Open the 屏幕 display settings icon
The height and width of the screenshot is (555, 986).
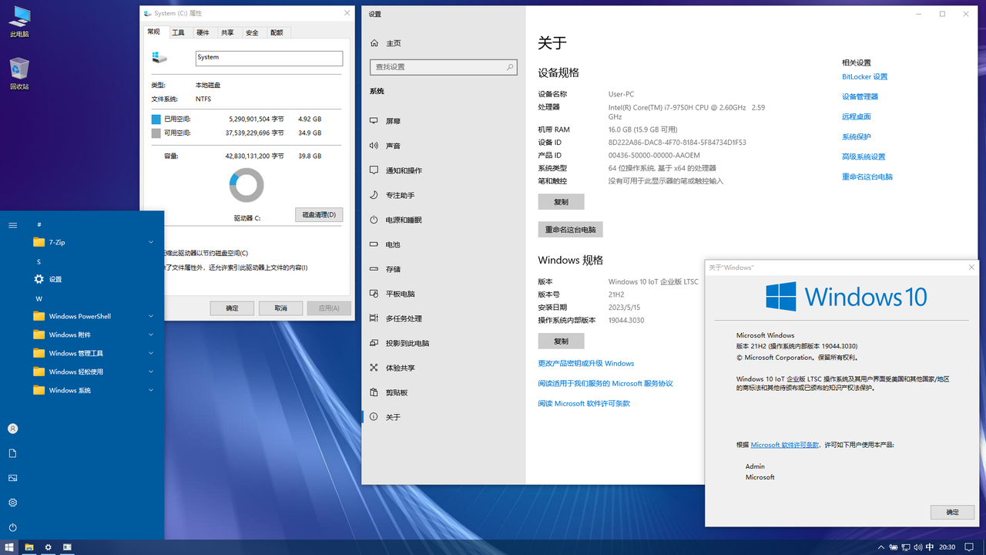tap(374, 121)
